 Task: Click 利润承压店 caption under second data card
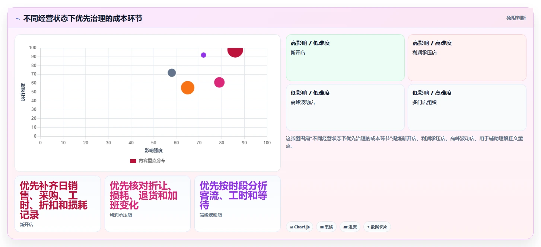click(121, 215)
